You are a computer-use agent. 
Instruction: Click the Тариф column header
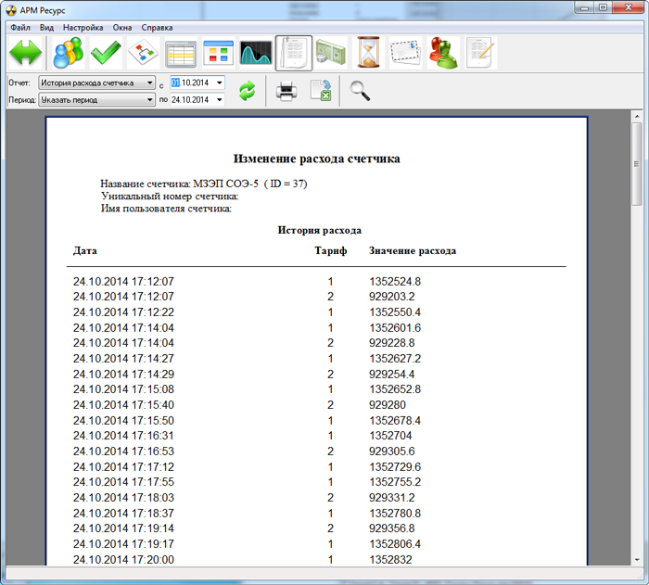[x=330, y=251]
